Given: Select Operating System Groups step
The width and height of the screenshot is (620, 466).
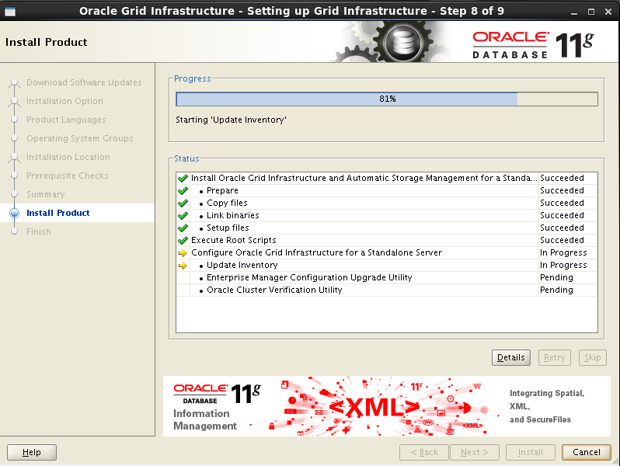Looking at the screenshot, I should click(80, 138).
